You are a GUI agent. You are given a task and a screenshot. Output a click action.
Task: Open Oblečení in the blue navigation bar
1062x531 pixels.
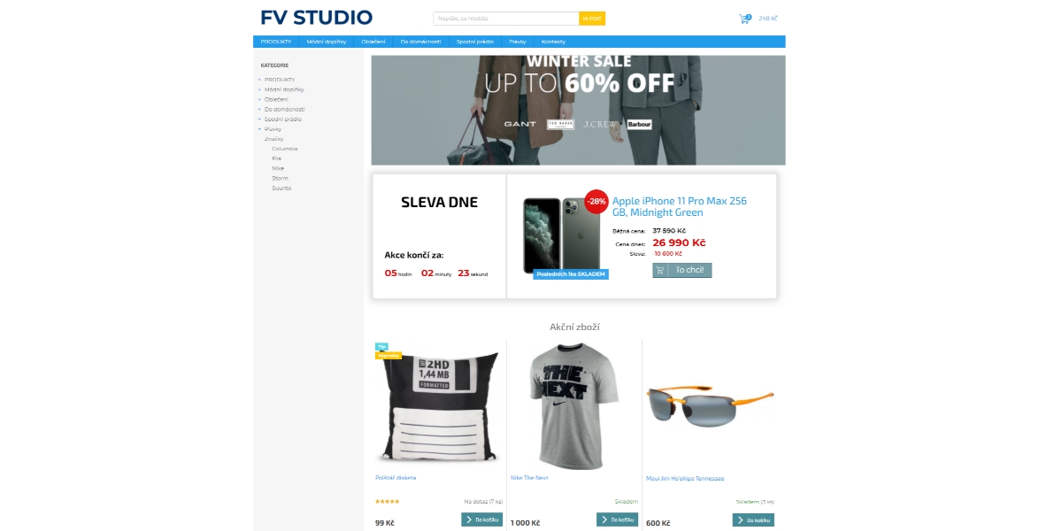tap(373, 42)
